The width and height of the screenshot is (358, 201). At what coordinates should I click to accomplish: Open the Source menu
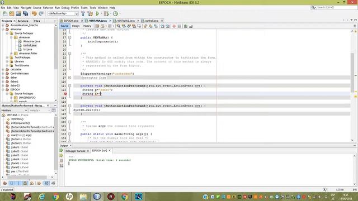37,8
